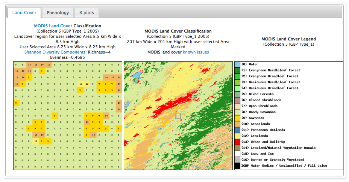This screenshot has width=349, height=182.
Task: Select the '(11) Permanent Wetlands' label
Action: (263, 130)
